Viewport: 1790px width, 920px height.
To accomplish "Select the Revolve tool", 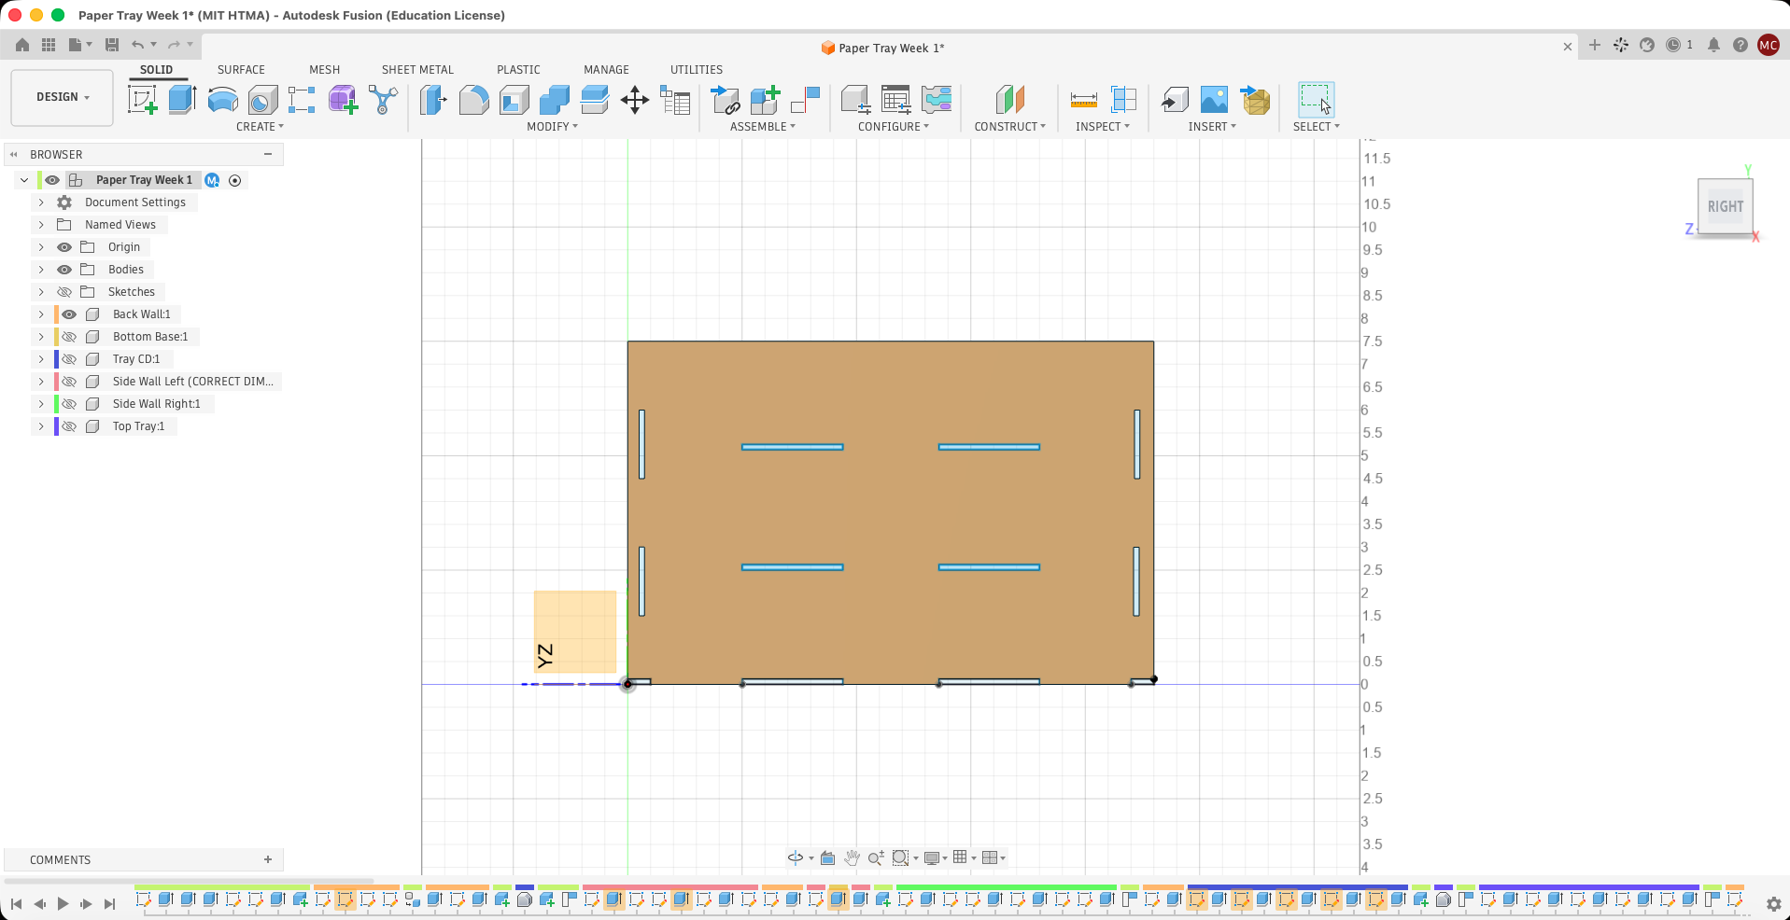I will coord(222,100).
